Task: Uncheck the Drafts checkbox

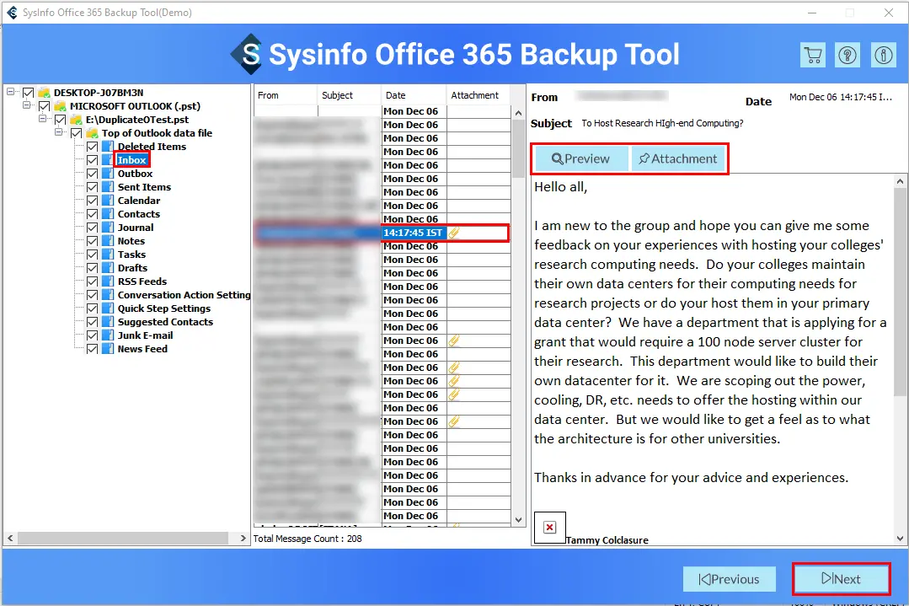Action: coord(92,267)
